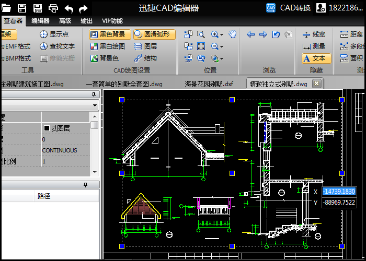Select the hand Pan tool
Screen dimensions: 366x261
click(233, 34)
